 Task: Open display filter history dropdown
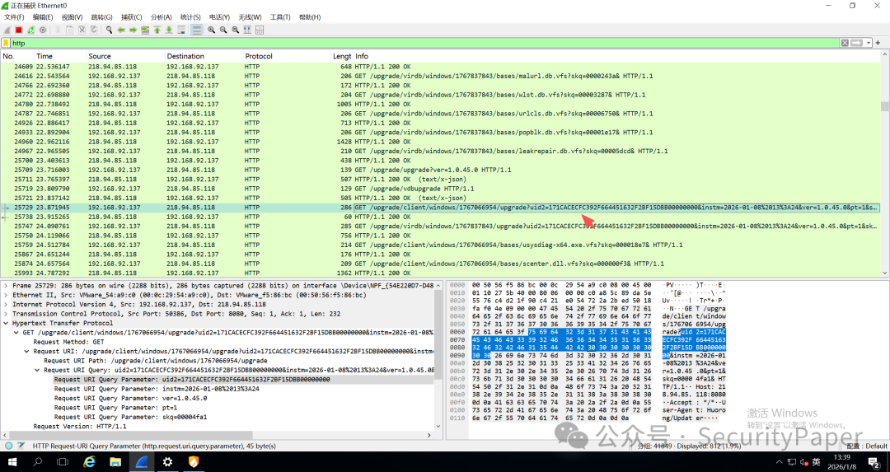869,43
